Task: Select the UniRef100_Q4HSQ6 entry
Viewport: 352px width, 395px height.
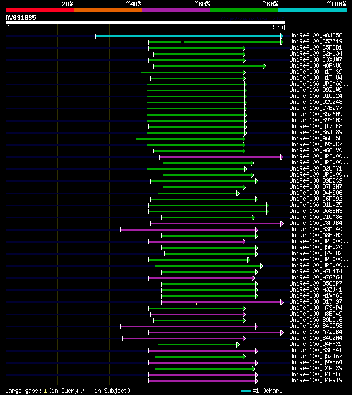Action: pyautogui.click(x=316, y=193)
